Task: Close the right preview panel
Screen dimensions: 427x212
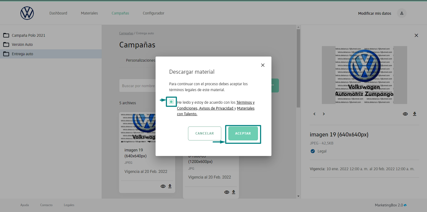Action: point(416,35)
